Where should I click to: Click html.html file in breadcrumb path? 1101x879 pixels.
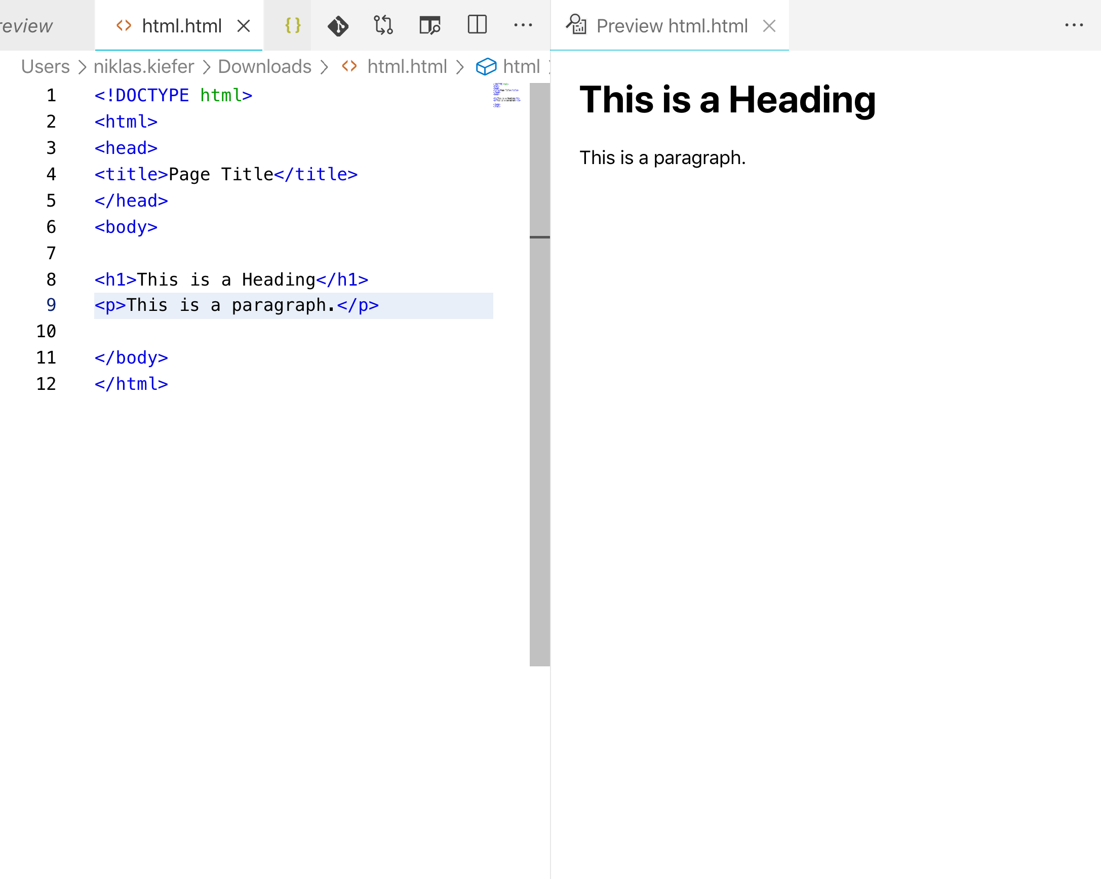pyautogui.click(x=407, y=67)
